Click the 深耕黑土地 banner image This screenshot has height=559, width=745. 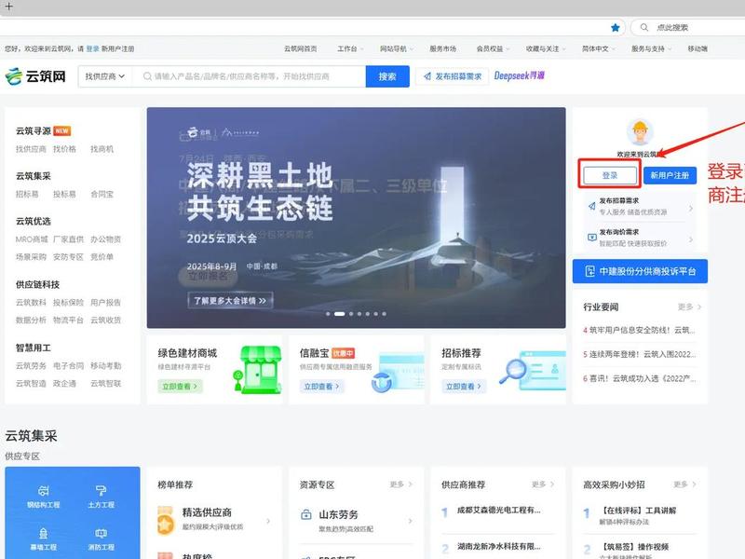[356, 218]
